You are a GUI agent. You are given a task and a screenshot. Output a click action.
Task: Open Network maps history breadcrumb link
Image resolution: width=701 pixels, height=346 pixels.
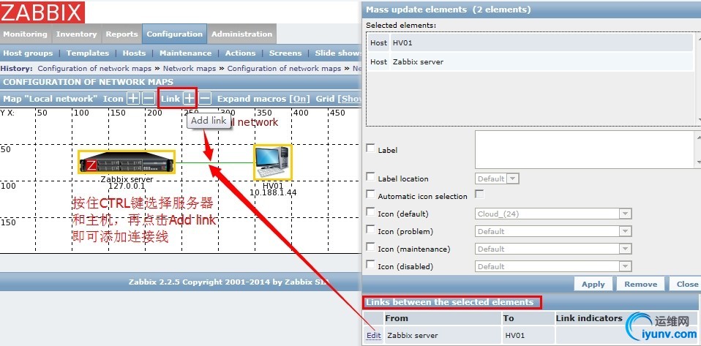[189, 69]
